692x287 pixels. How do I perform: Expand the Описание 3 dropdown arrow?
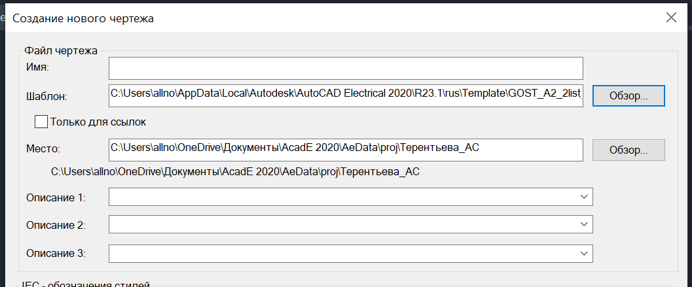(584, 253)
